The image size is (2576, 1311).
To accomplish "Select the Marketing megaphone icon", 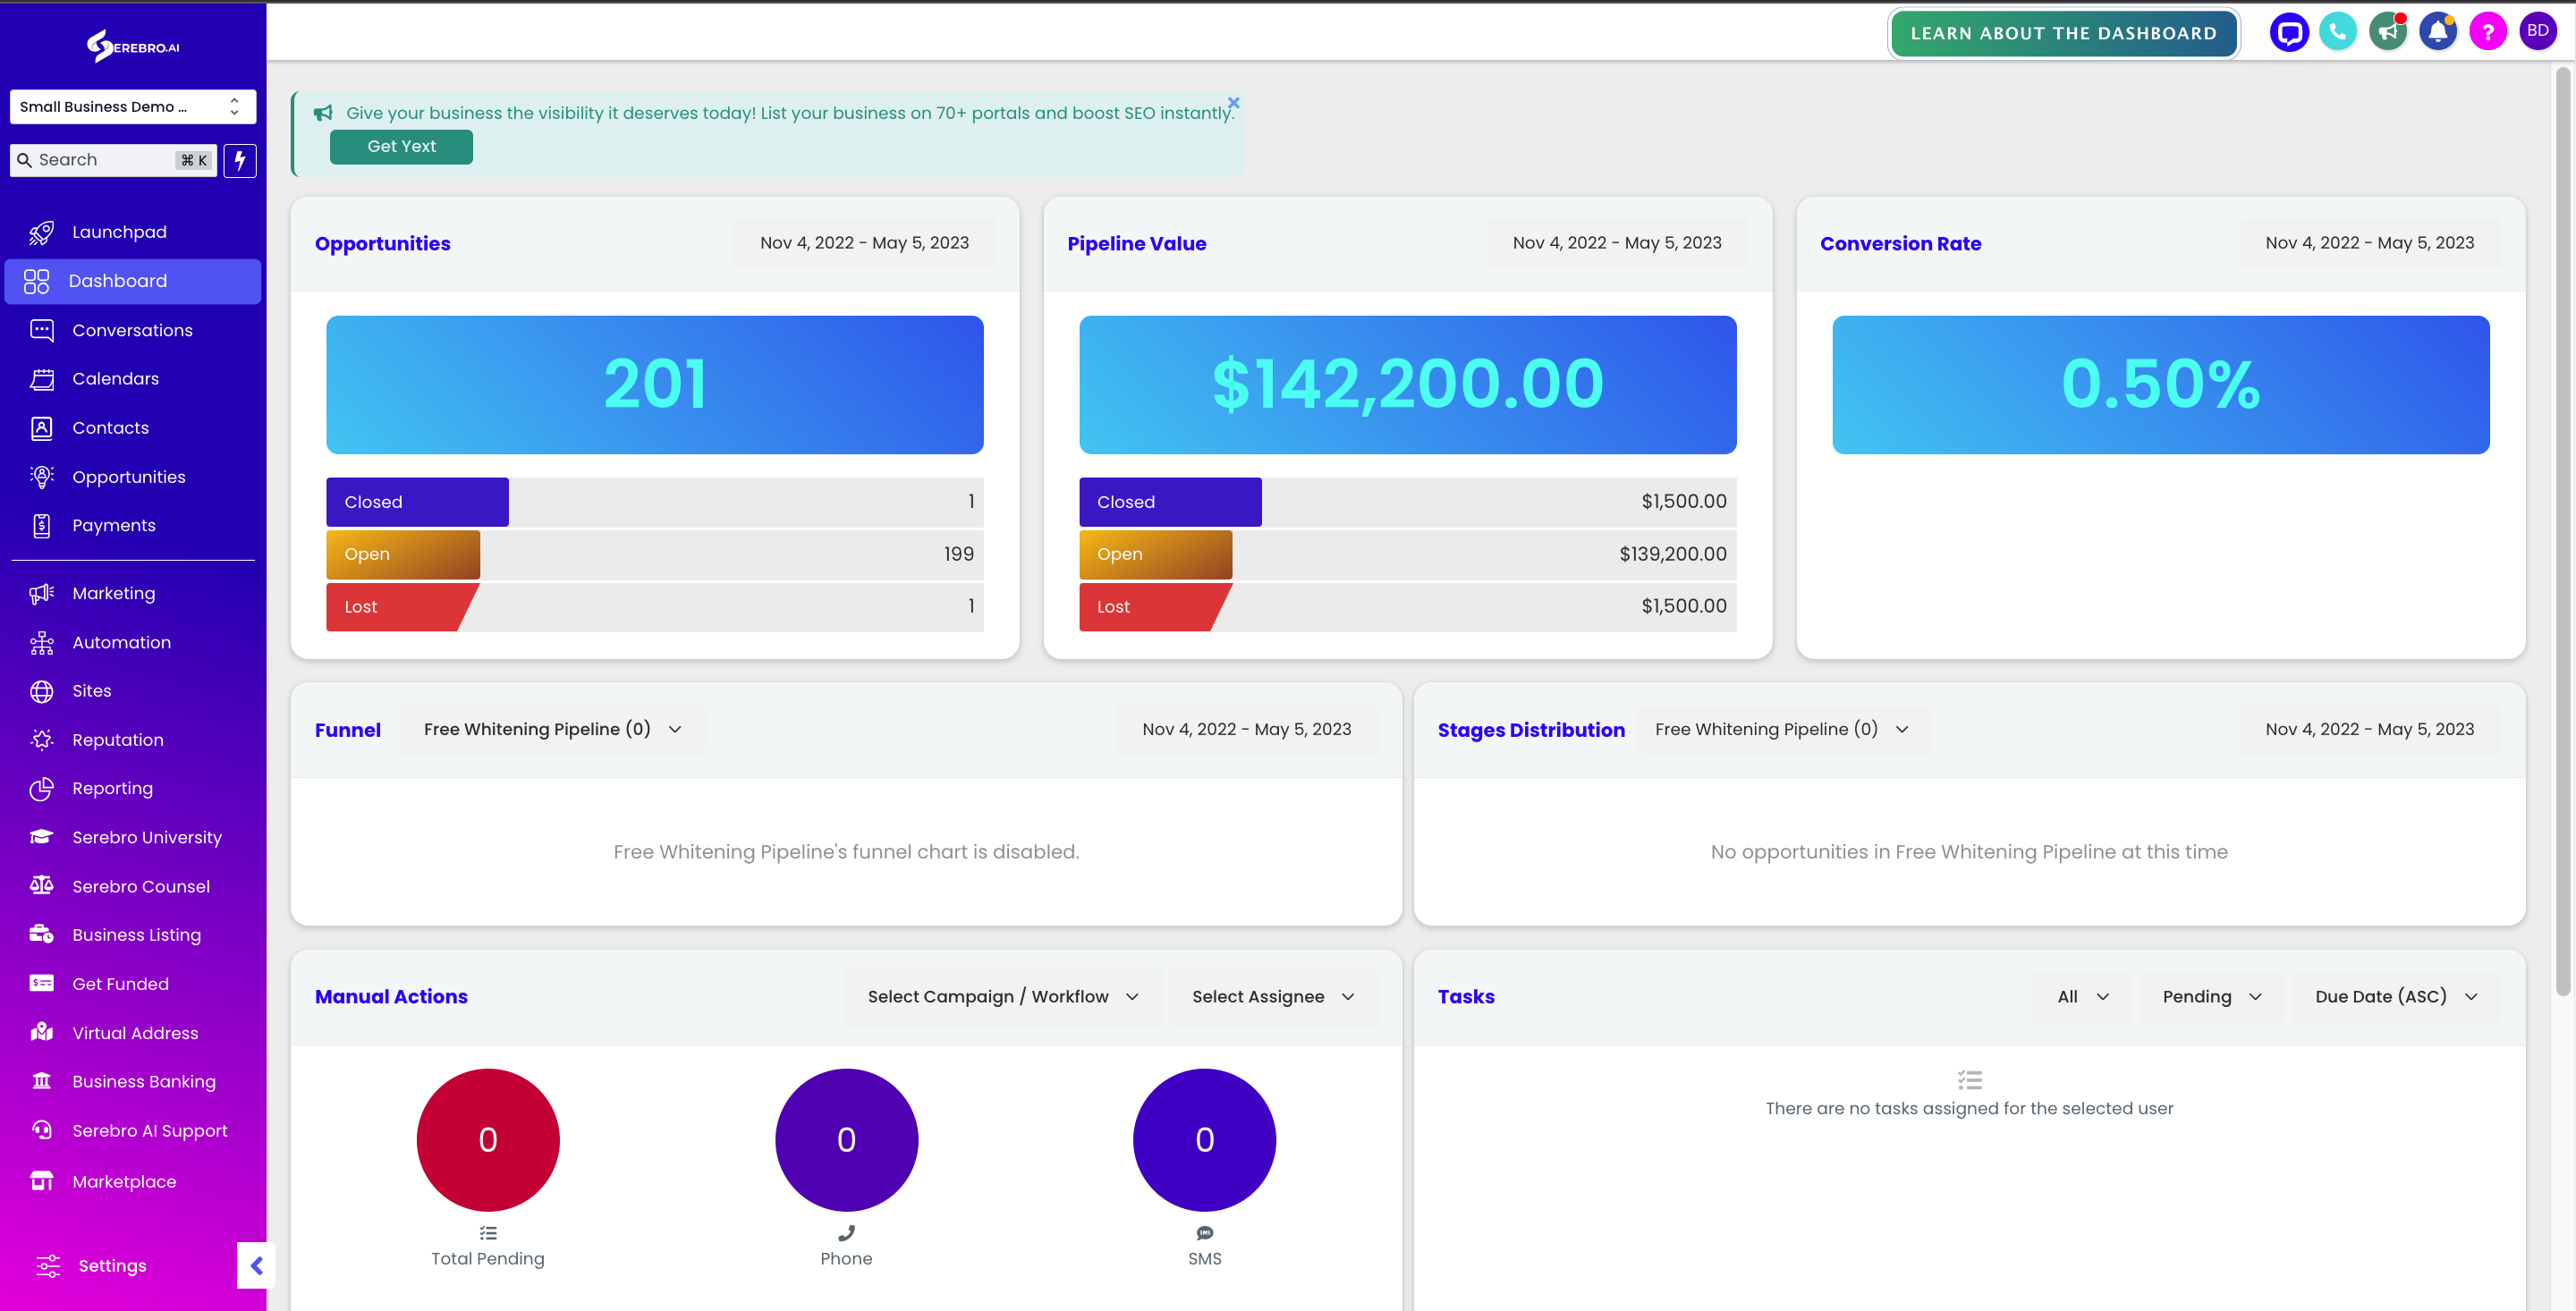I will (x=41, y=592).
